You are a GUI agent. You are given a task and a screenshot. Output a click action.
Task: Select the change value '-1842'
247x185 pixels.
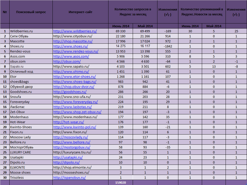(x=168, y=46)
